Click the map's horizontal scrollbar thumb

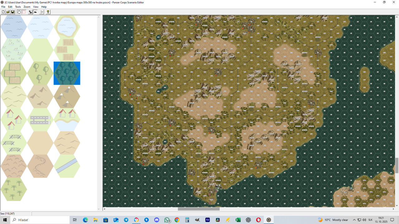pos(199,209)
